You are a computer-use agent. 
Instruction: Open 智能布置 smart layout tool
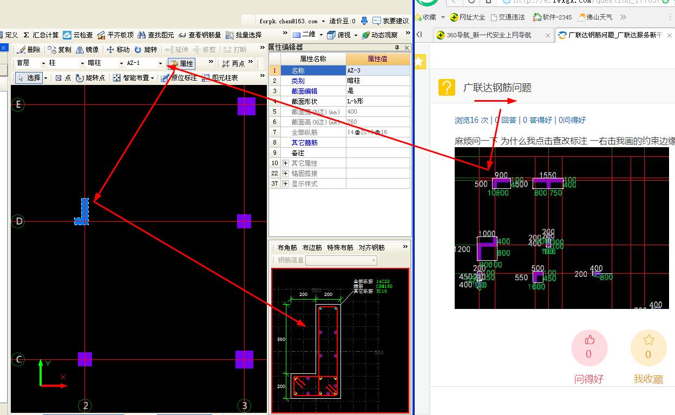click(133, 78)
